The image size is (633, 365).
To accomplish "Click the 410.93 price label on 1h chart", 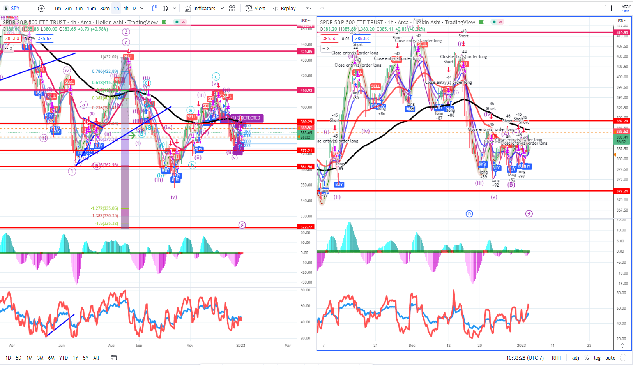I will (622, 33).
